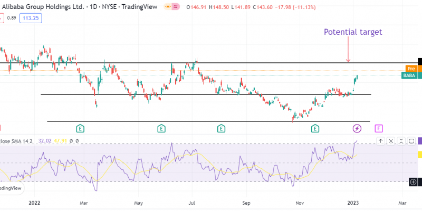422x211 pixels.
Task: Open the earnings marker after November 2022
Action: [315, 129]
